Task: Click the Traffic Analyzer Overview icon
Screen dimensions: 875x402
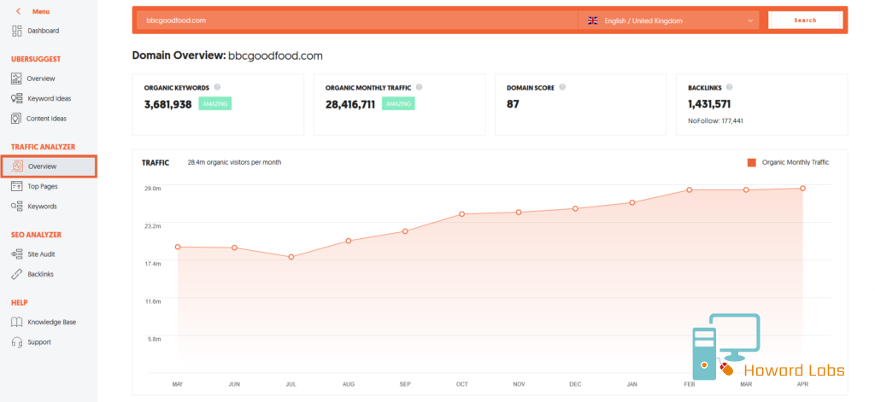Action: click(17, 166)
